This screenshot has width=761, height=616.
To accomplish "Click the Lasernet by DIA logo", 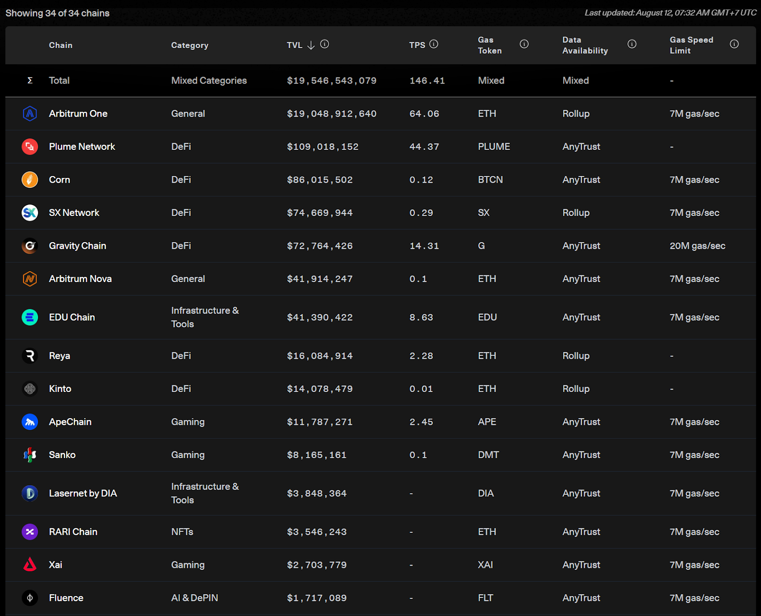I will (30, 493).
